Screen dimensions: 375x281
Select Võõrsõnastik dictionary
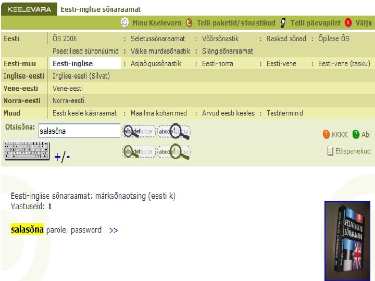click(220, 39)
